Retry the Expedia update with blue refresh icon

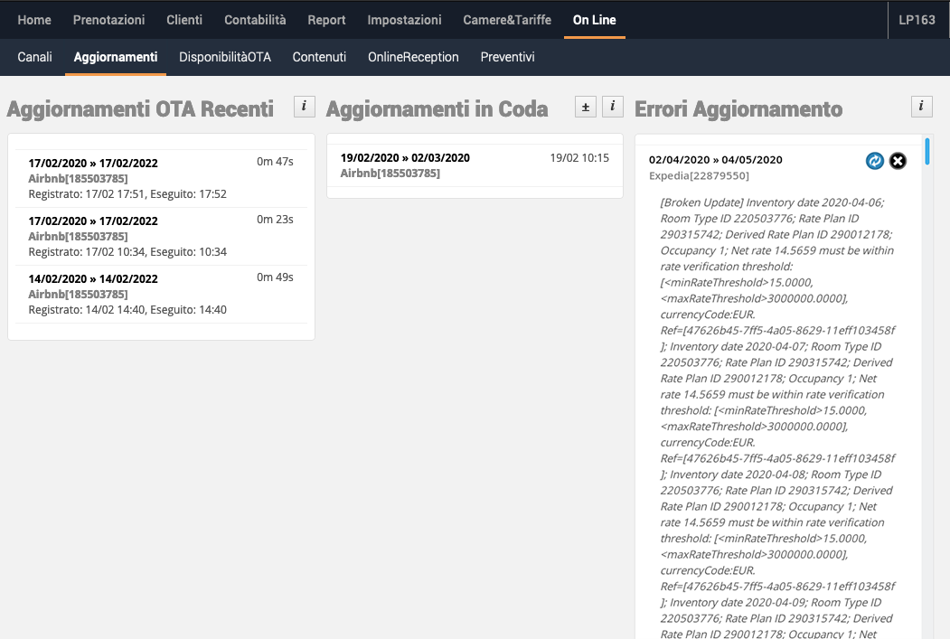tap(874, 161)
